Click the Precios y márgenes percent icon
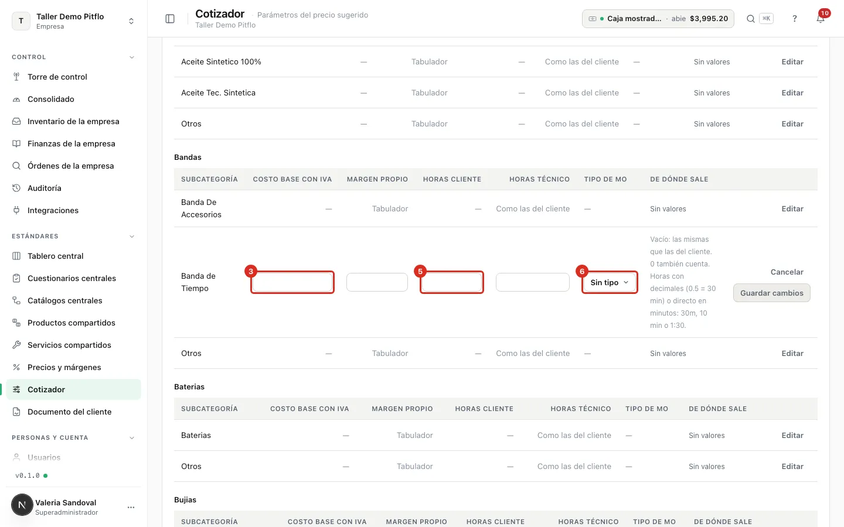Screen dimensions: 844x527 pos(16,367)
